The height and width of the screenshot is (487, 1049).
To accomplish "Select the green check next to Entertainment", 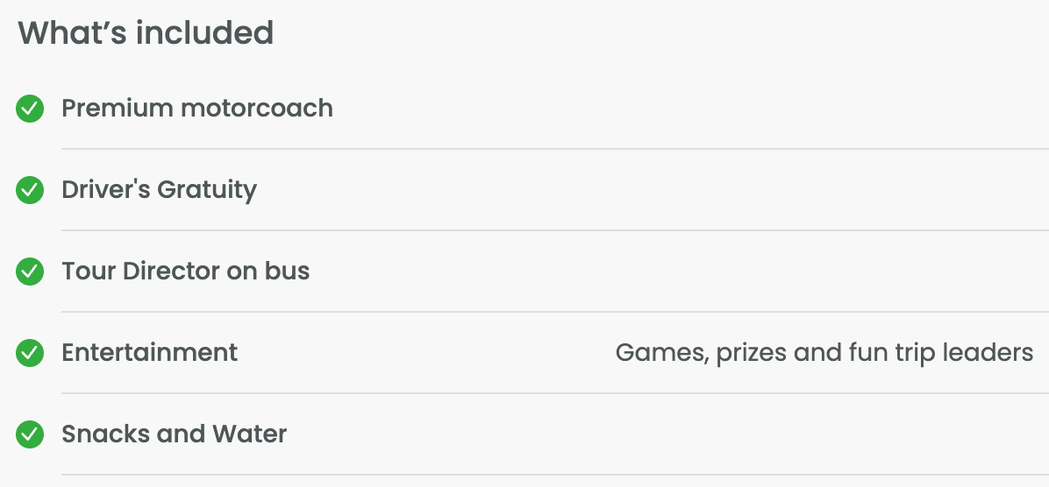I will pos(30,353).
